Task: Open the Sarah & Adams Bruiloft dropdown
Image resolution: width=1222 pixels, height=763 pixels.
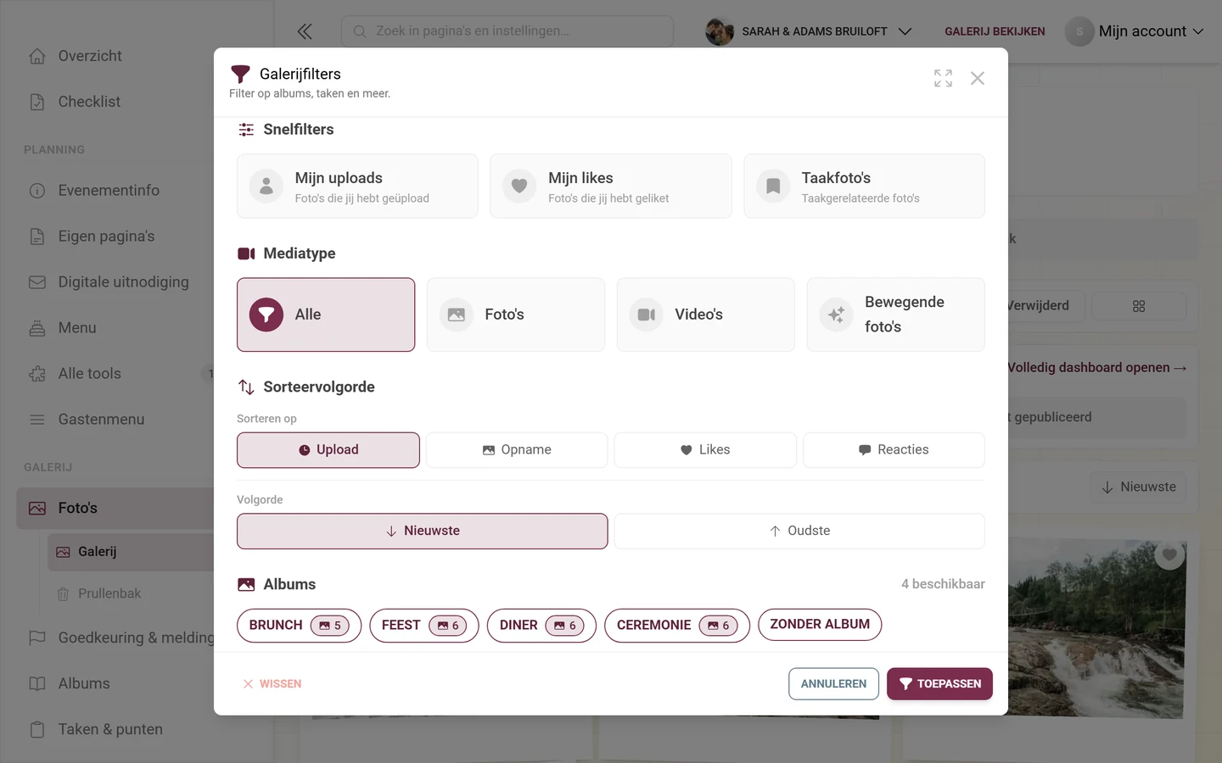Action: [x=809, y=31]
